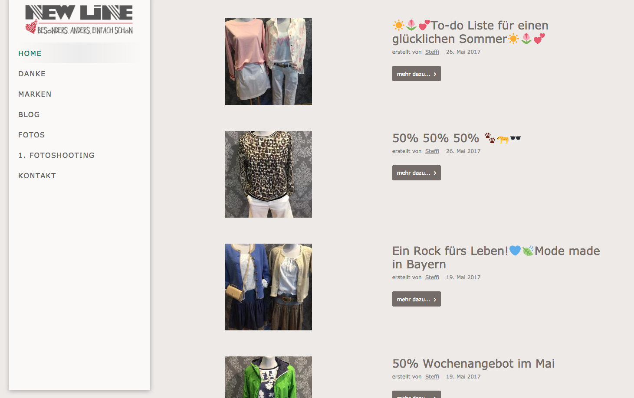Open the pink sweater outfit thumbnail

[x=269, y=62]
